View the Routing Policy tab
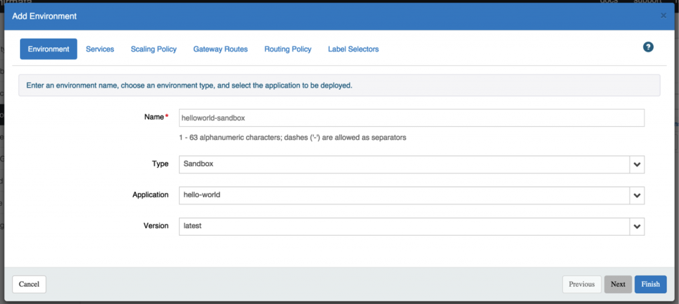The height and width of the screenshot is (304, 679). click(x=288, y=49)
